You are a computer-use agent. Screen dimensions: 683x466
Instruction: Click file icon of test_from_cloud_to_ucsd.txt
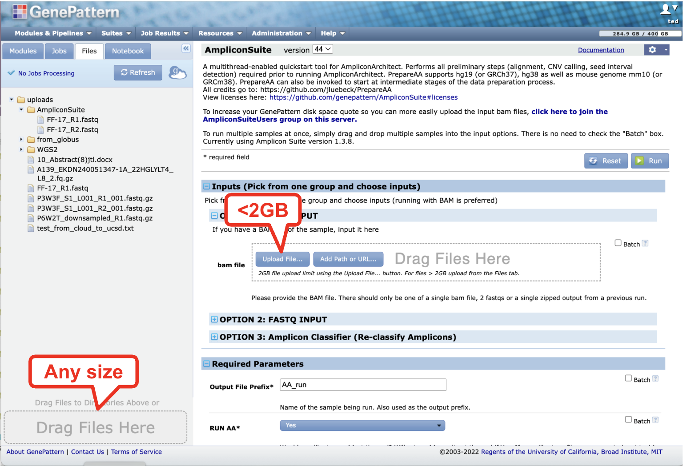coord(31,228)
